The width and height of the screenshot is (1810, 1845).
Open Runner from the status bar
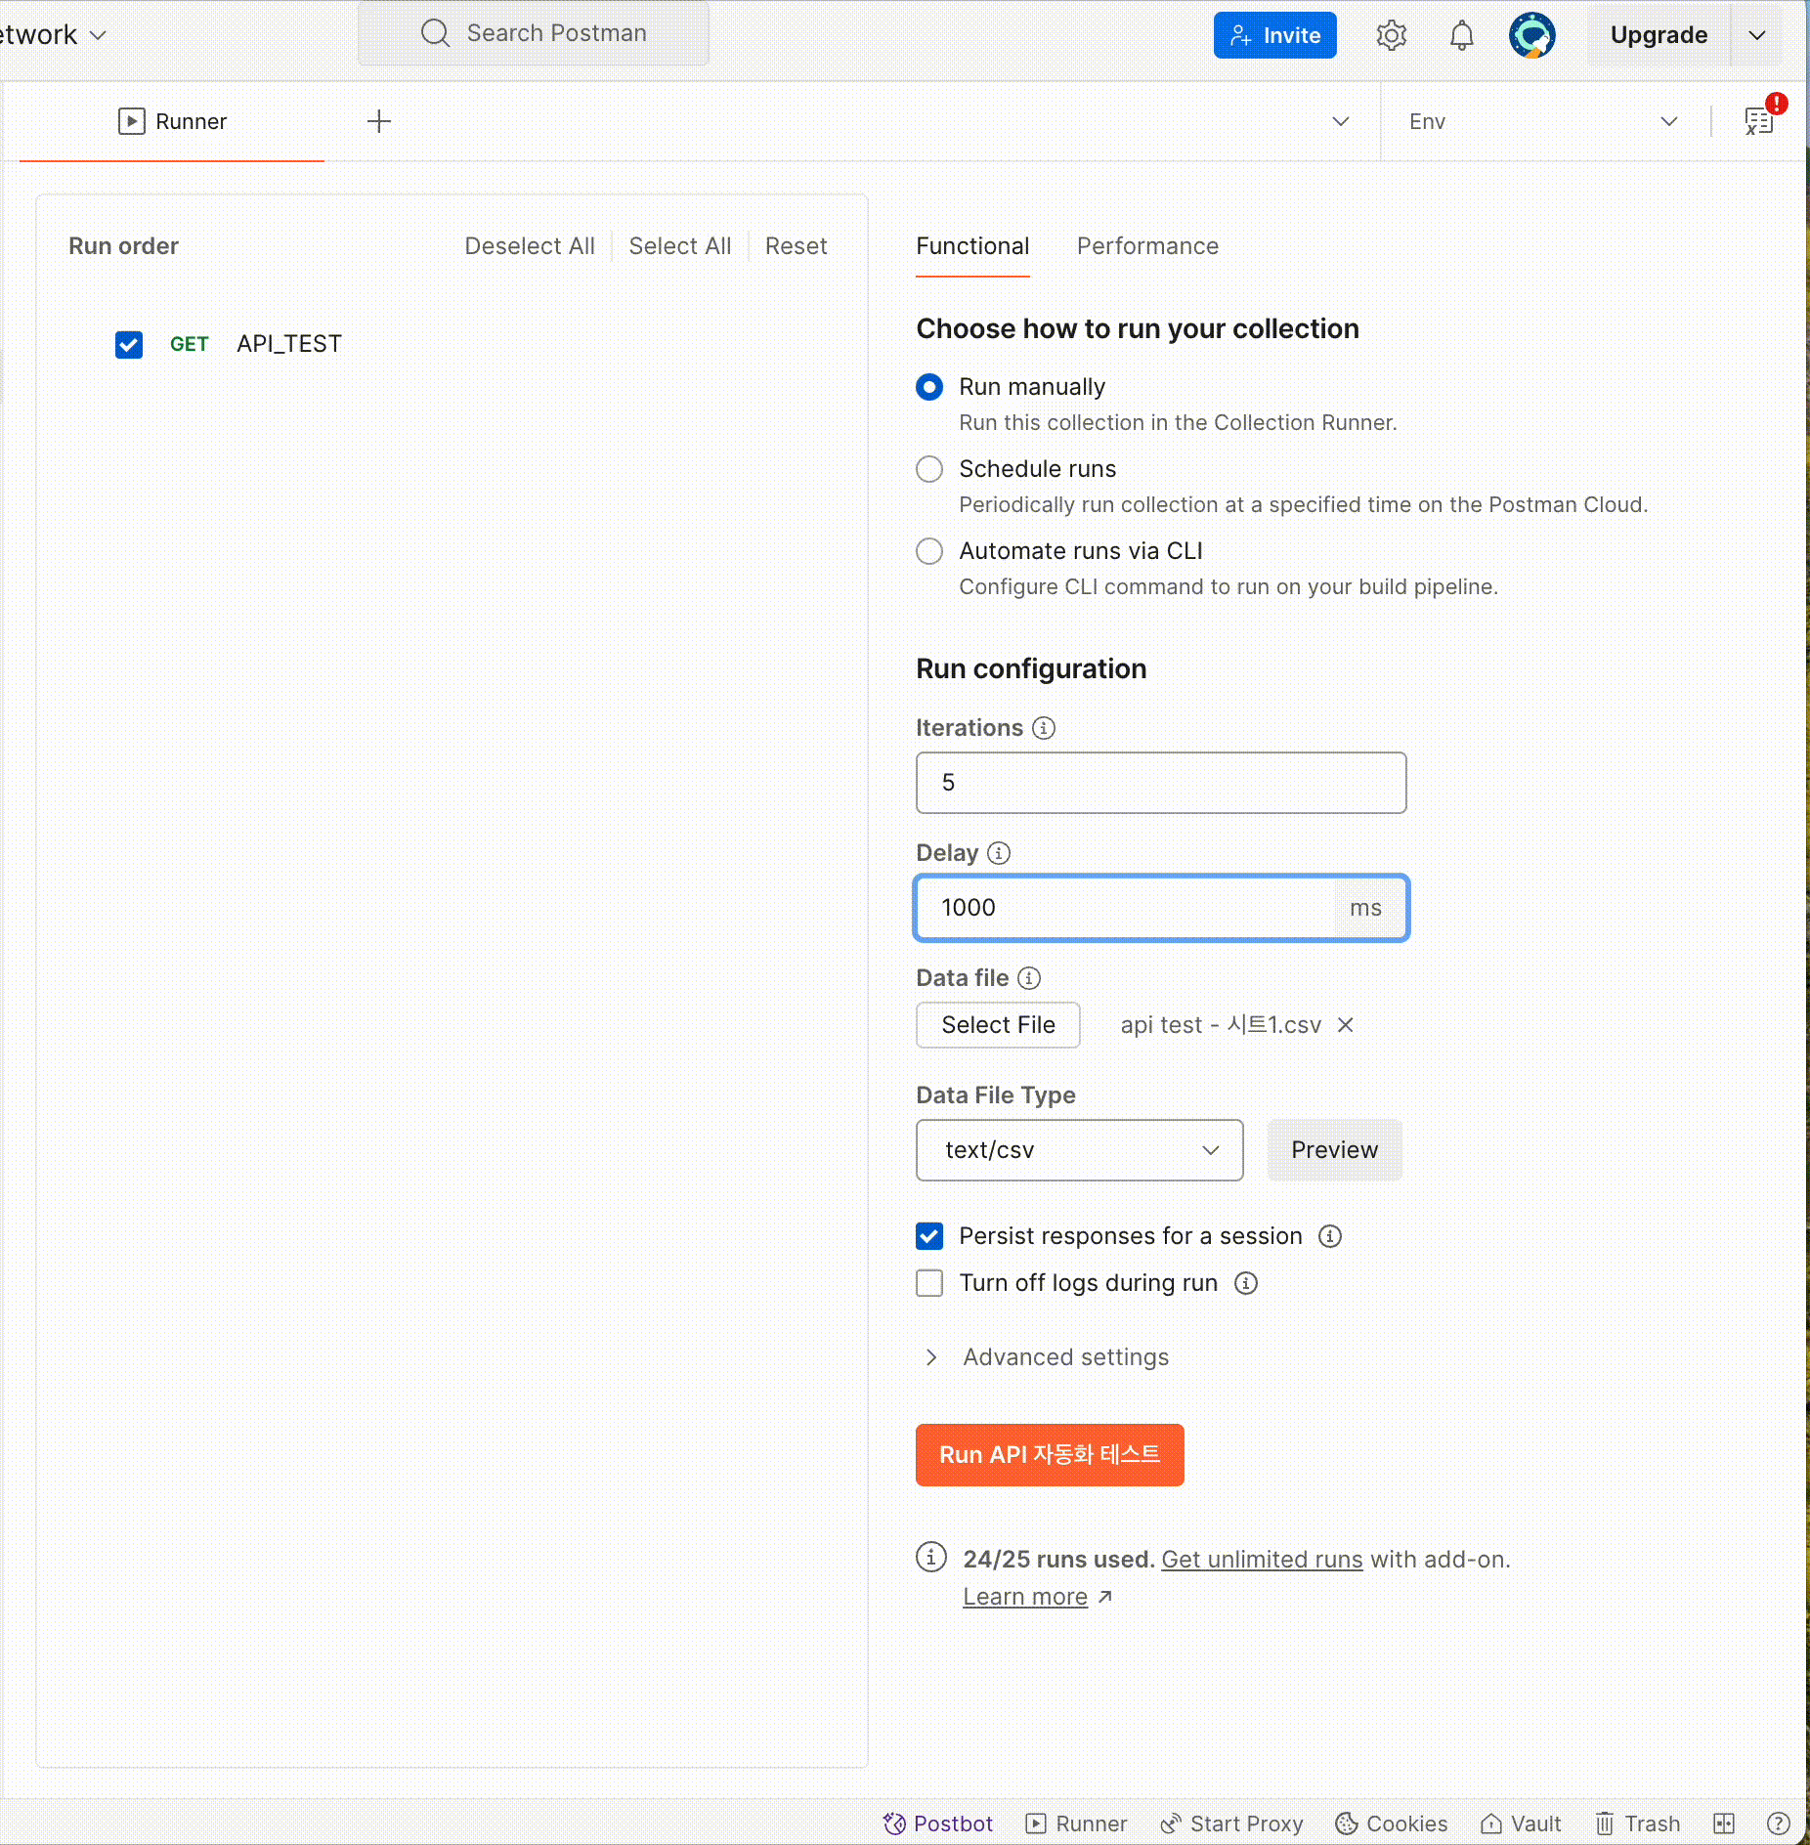(1076, 1824)
